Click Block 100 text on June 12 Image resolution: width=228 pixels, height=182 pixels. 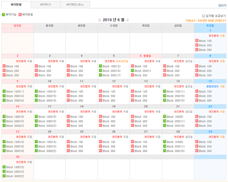(109, 92)
